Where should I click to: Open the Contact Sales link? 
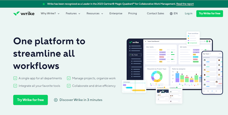pyautogui.click(x=155, y=13)
